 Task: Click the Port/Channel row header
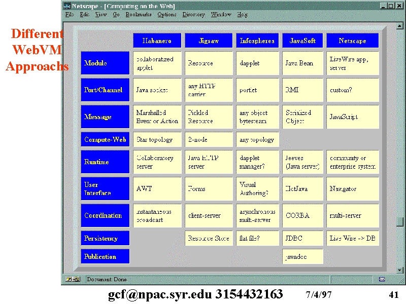105,90
